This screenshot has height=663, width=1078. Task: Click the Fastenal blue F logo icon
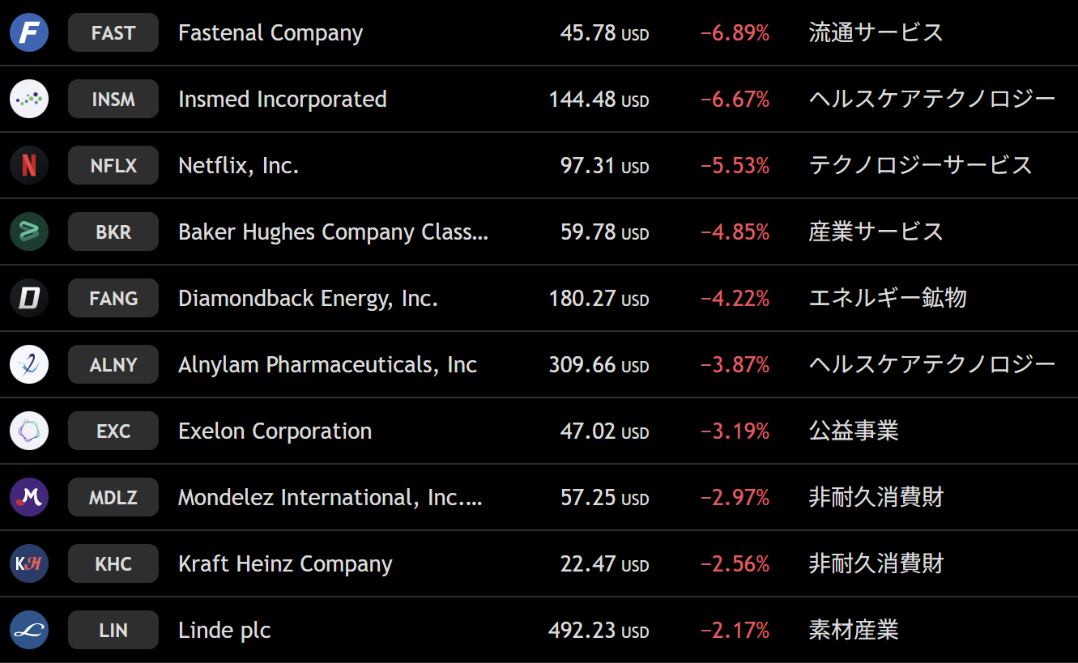[29, 33]
